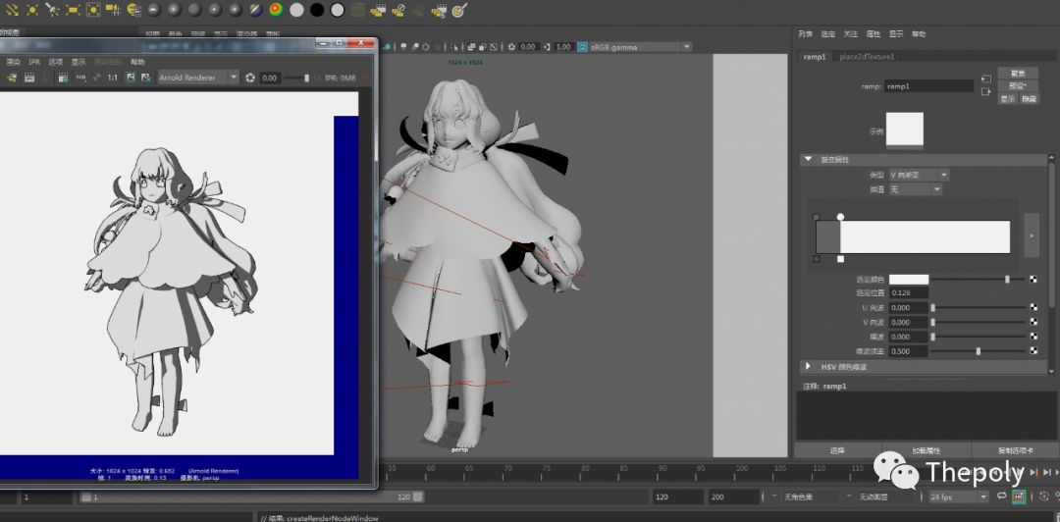Click the white circle handle atop ramp
The height and width of the screenshot is (522, 1060).
tap(840, 217)
